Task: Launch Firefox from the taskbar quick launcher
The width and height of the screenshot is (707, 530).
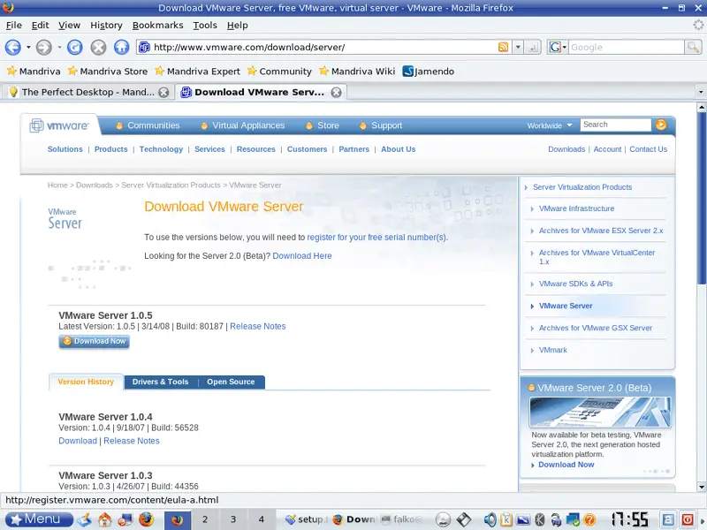Action: tap(146, 519)
